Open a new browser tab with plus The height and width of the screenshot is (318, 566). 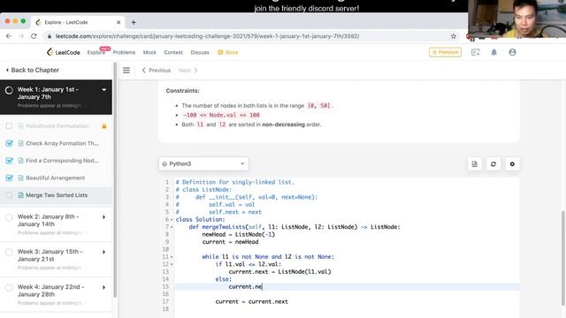pos(134,22)
